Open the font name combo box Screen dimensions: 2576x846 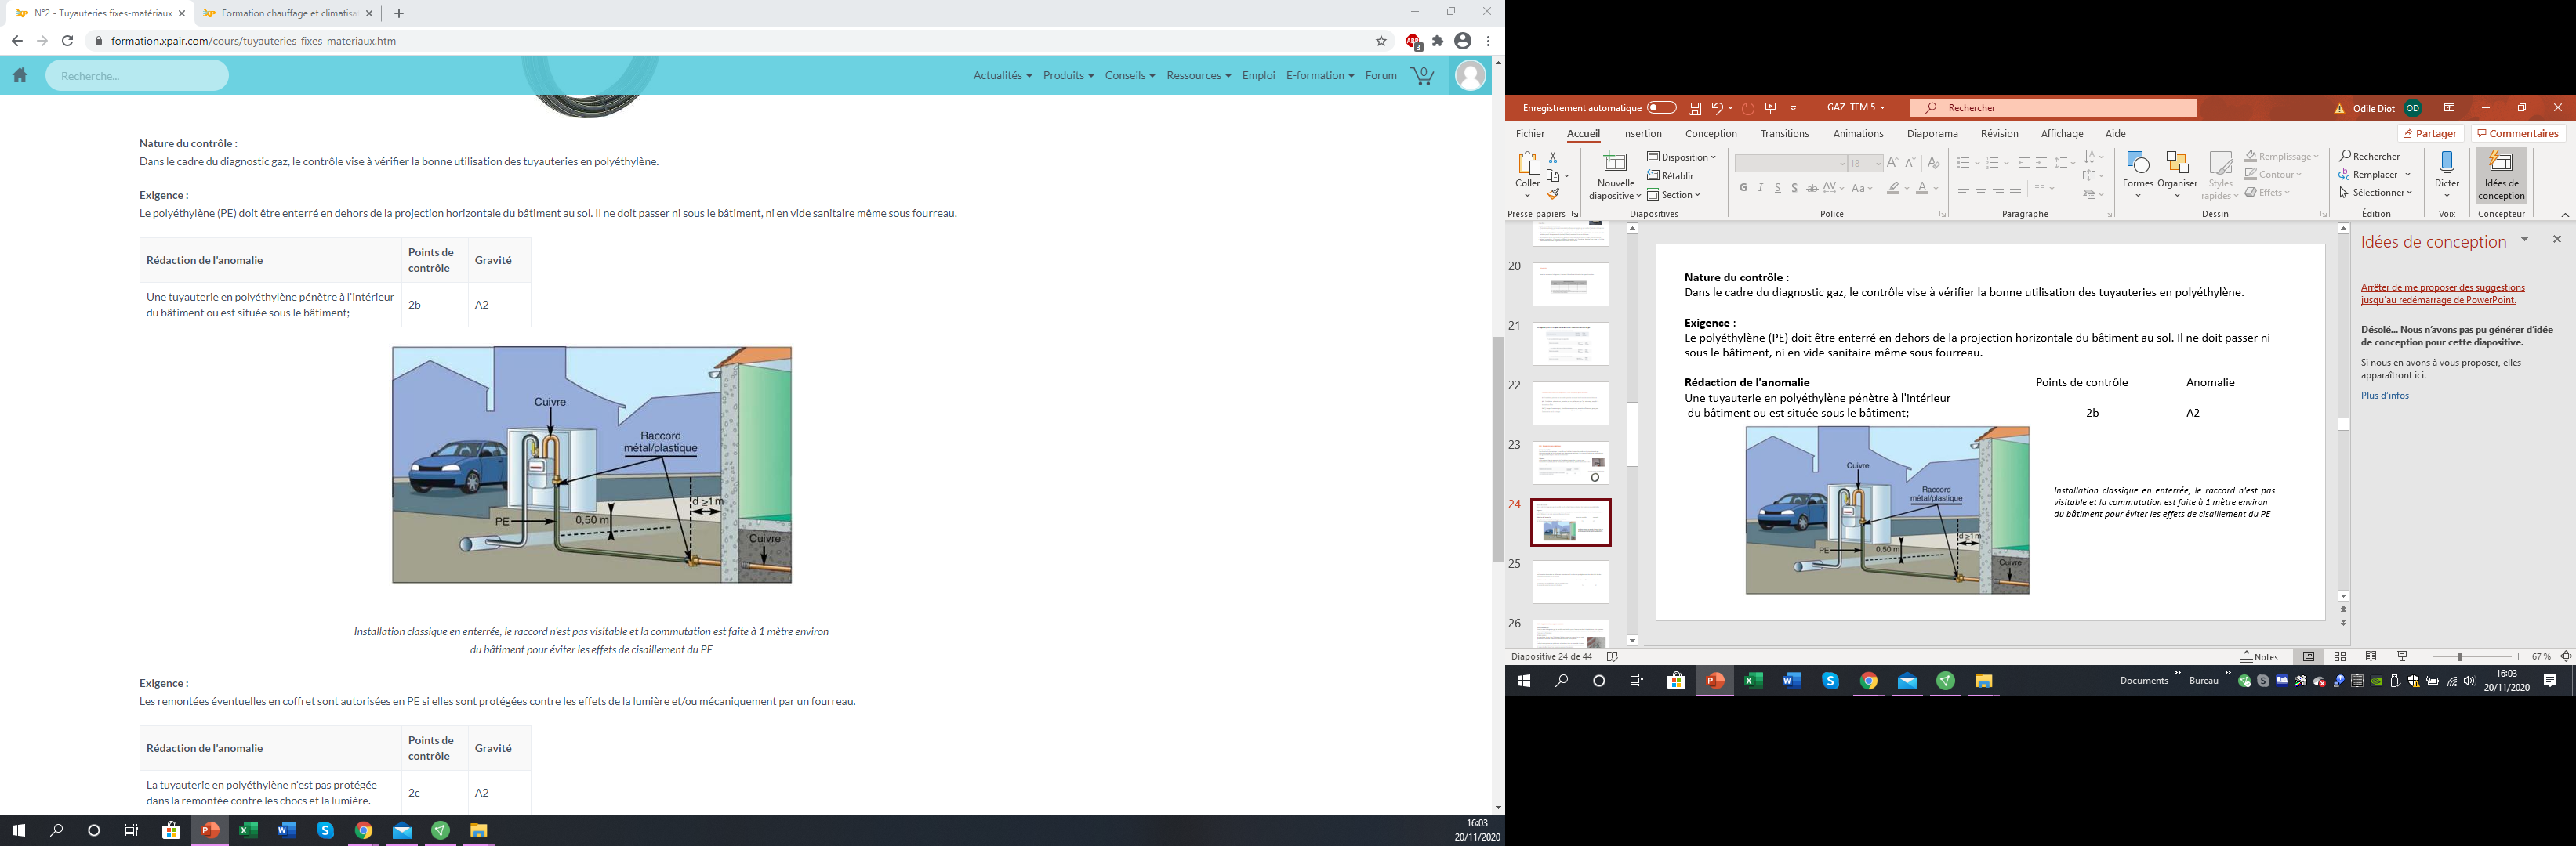1790,163
